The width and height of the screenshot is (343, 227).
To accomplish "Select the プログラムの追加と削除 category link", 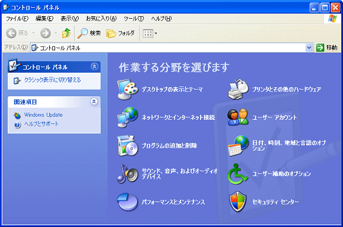I will [169, 146].
